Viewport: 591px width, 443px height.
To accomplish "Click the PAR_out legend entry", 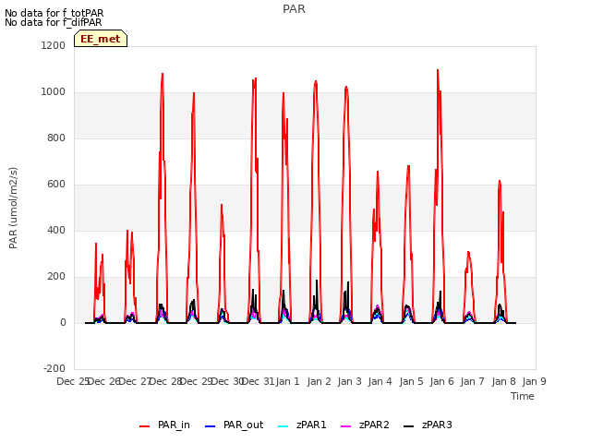I will tap(234, 425).
